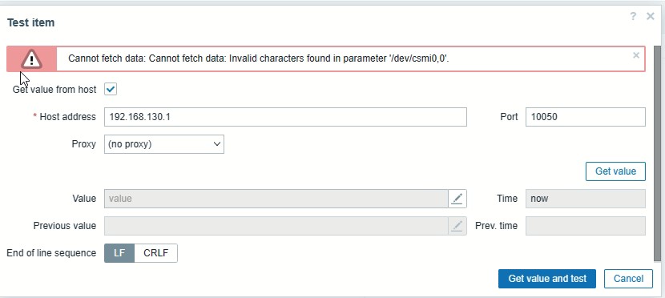
Task: Dismiss the red error message banner
Action: click(635, 55)
